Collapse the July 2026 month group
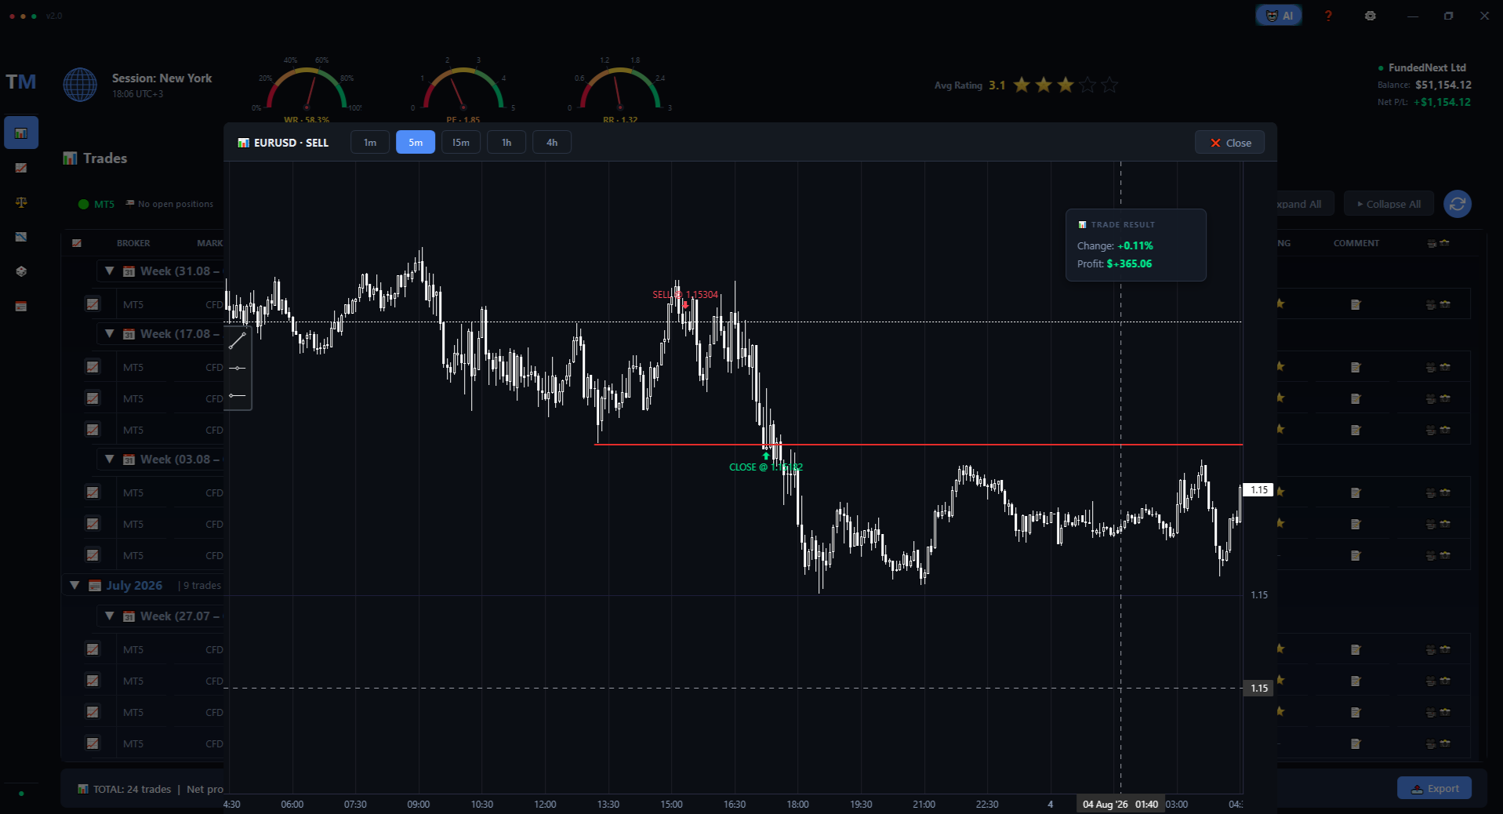The width and height of the screenshot is (1503, 814). 74,585
